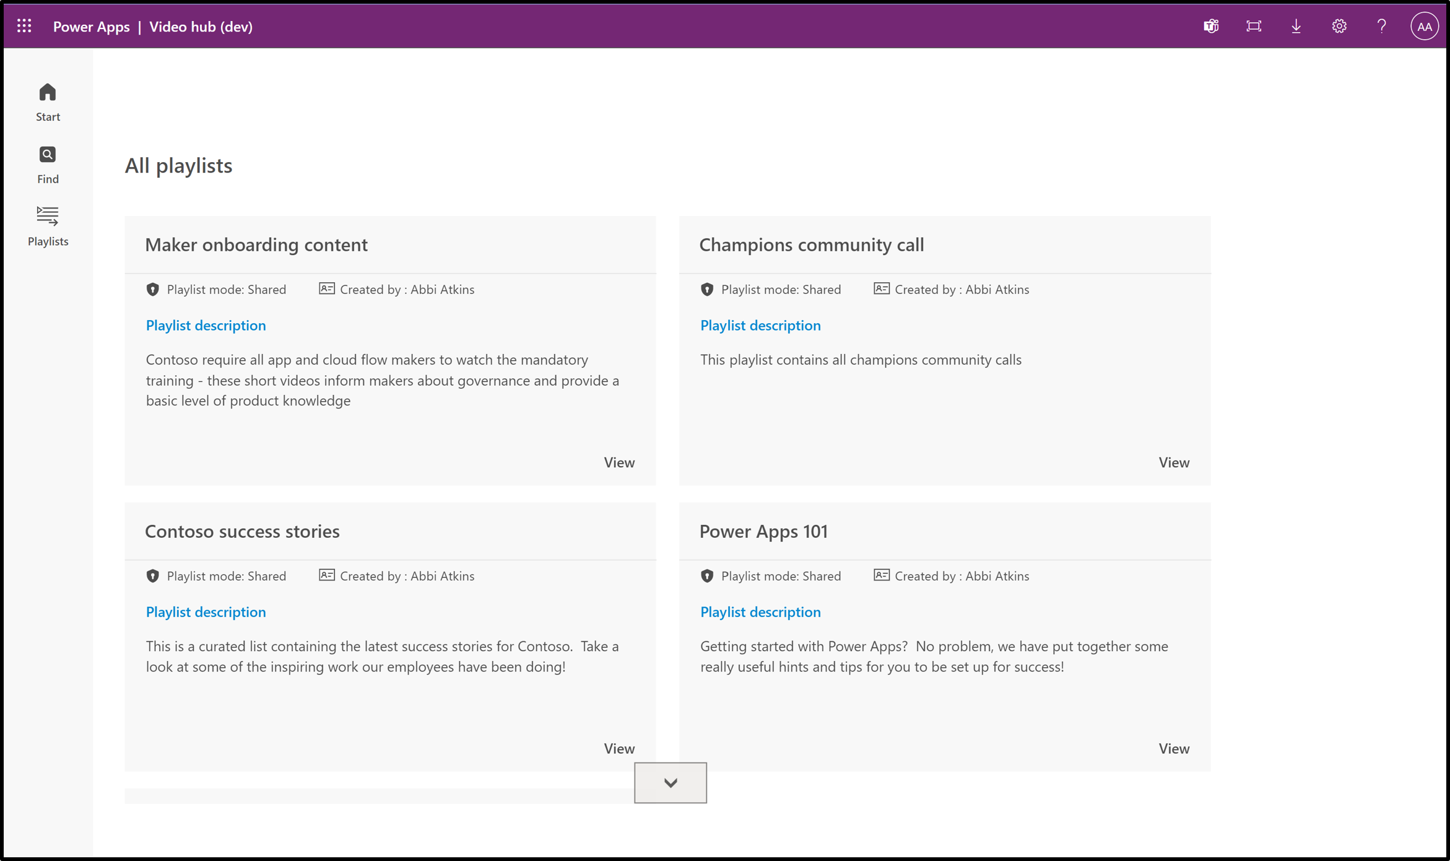Screen dimensions: 1450x861
Task: Click the download icon in toolbar
Action: [x=1295, y=27]
